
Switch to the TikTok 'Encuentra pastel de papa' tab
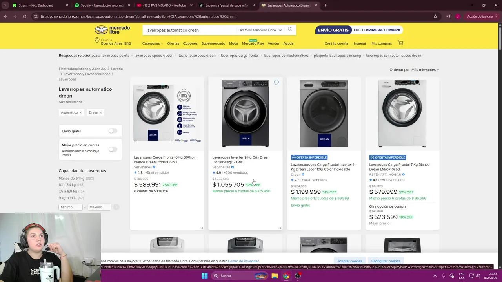[x=227, y=5]
